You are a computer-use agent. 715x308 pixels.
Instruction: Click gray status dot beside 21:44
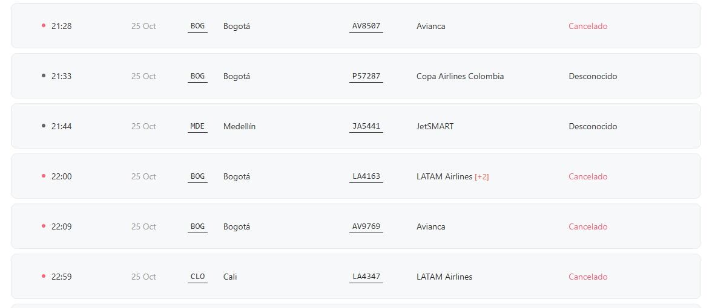pos(44,126)
